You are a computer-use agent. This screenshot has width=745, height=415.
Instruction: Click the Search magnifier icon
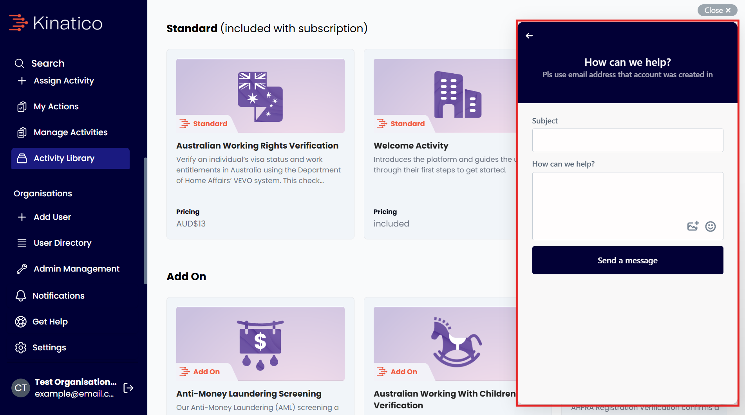coord(20,63)
